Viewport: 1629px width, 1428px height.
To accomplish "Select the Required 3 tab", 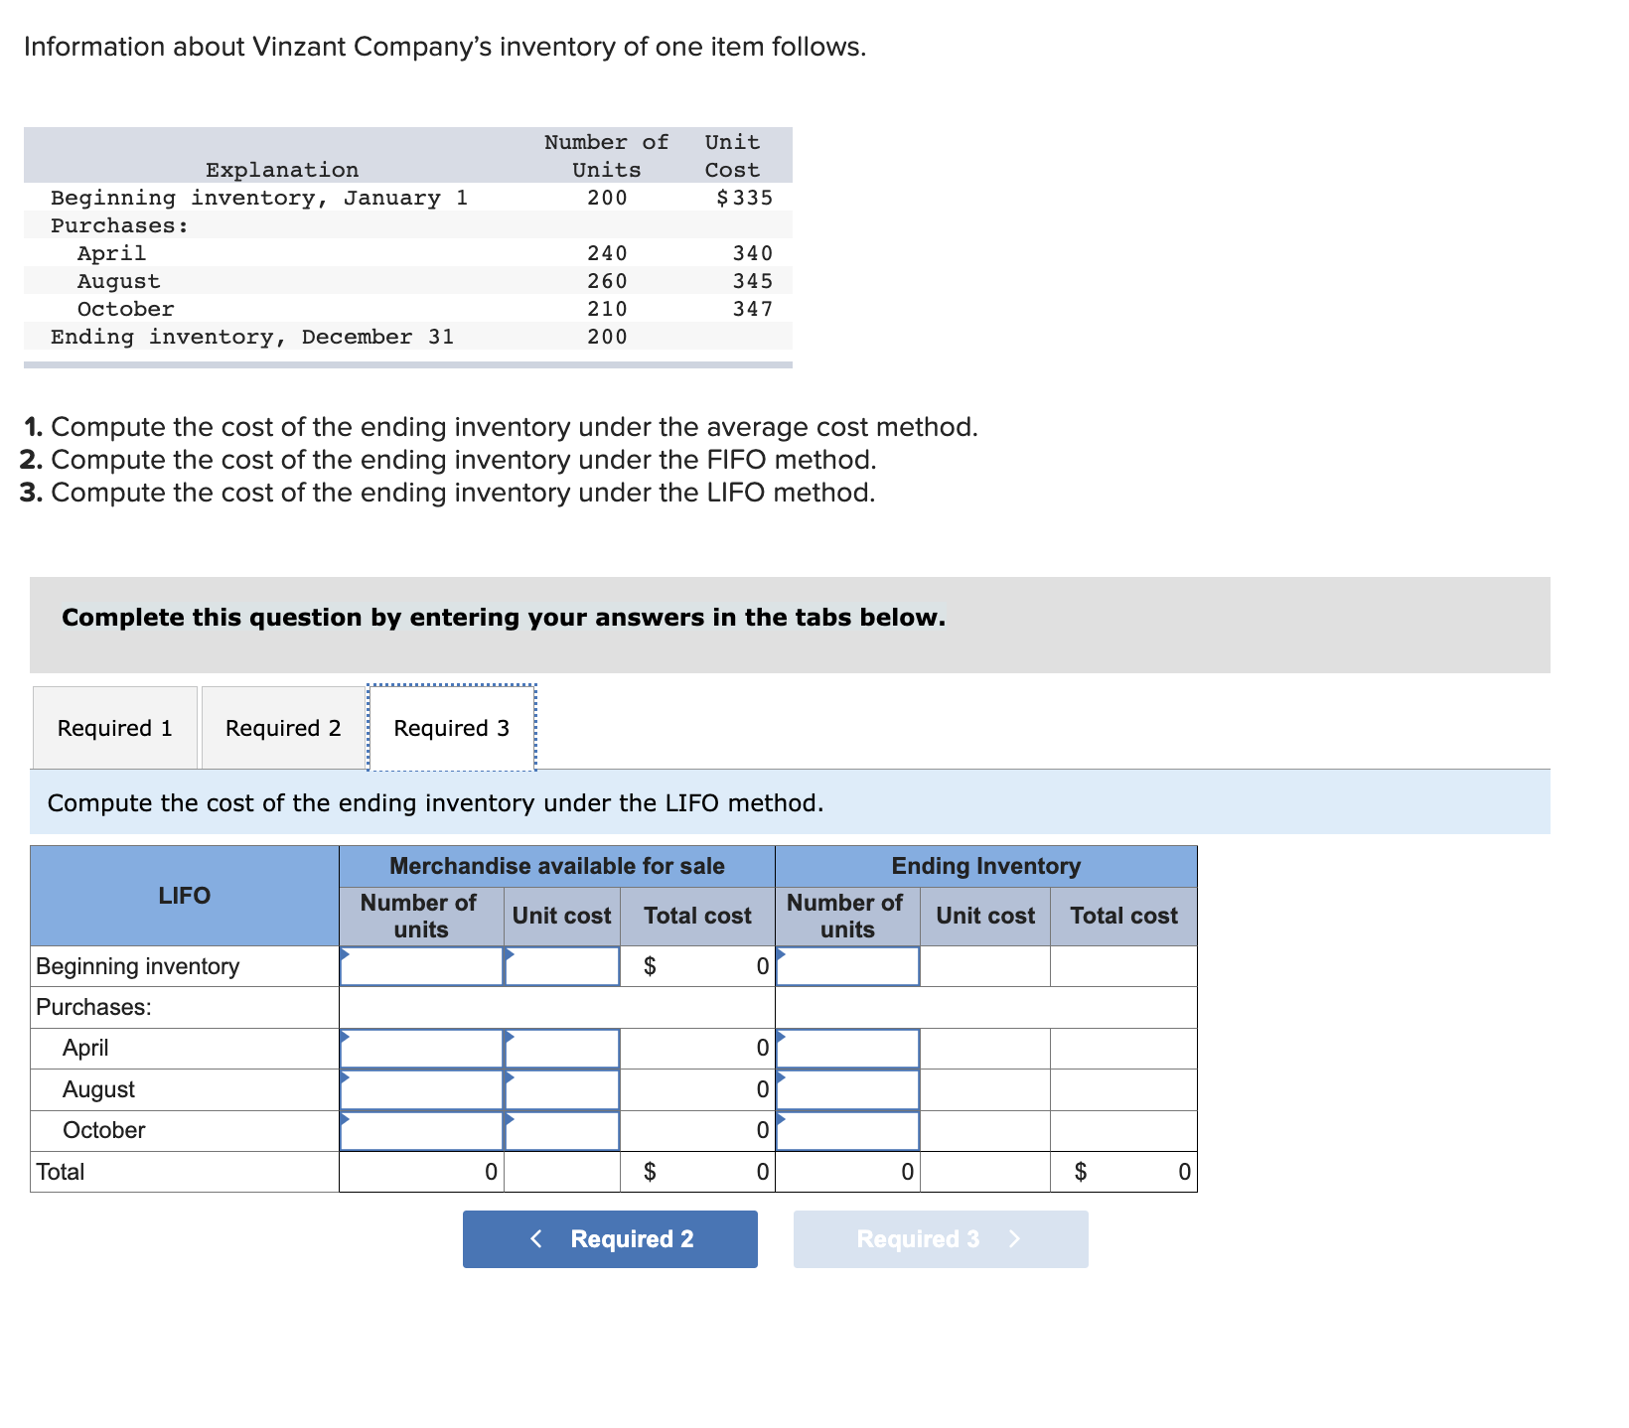I will point(452,728).
